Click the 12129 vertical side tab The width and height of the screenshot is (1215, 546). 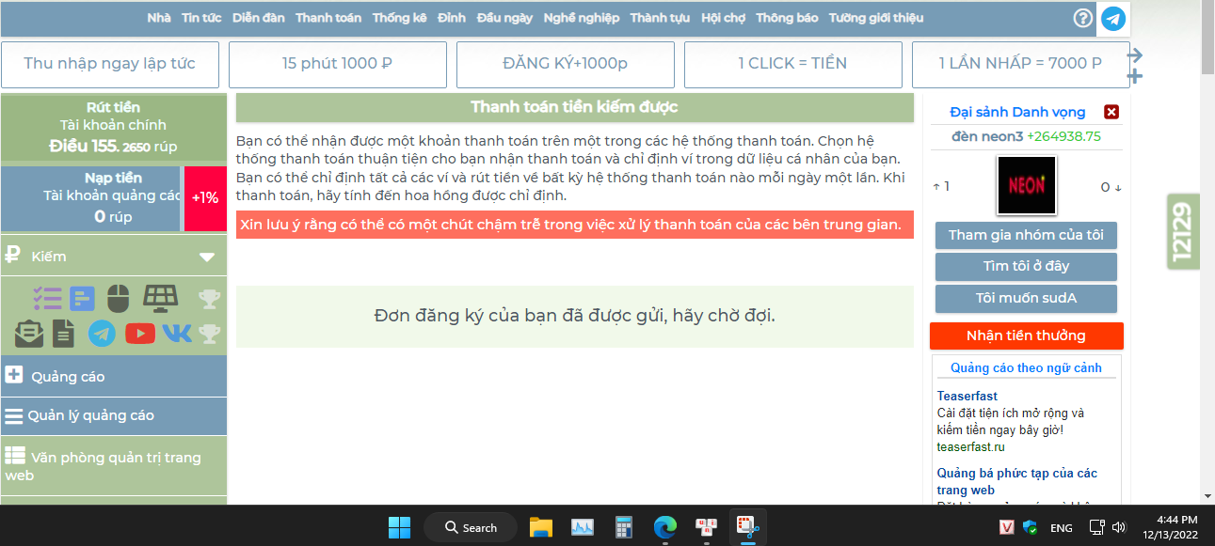(1182, 231)
